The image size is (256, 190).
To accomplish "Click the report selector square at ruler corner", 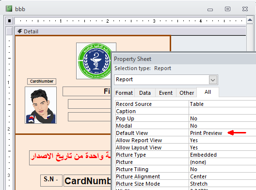I will point(9,21).
